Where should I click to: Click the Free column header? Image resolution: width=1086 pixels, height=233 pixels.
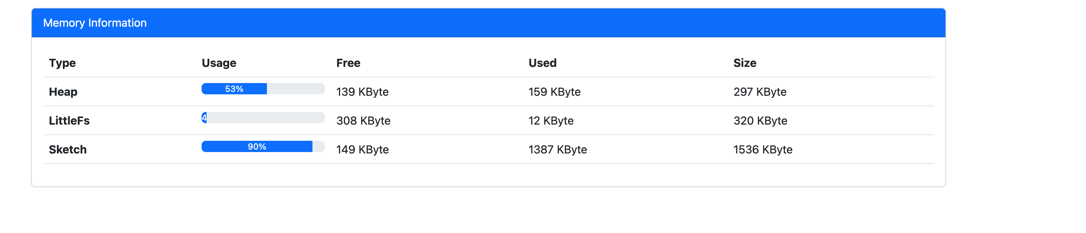[348, 63]
